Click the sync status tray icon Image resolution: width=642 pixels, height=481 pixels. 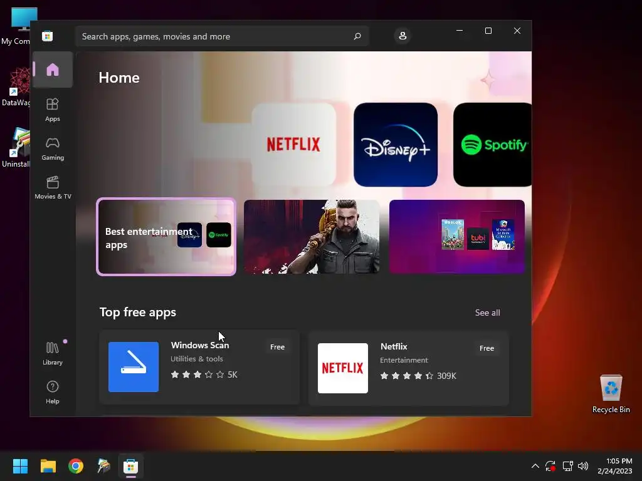point(550,466)
